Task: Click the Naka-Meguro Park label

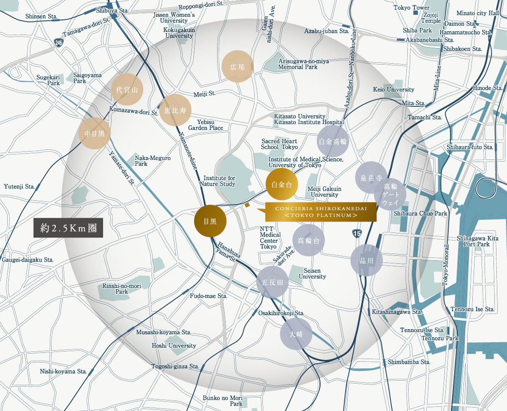Action: [153, 161]
